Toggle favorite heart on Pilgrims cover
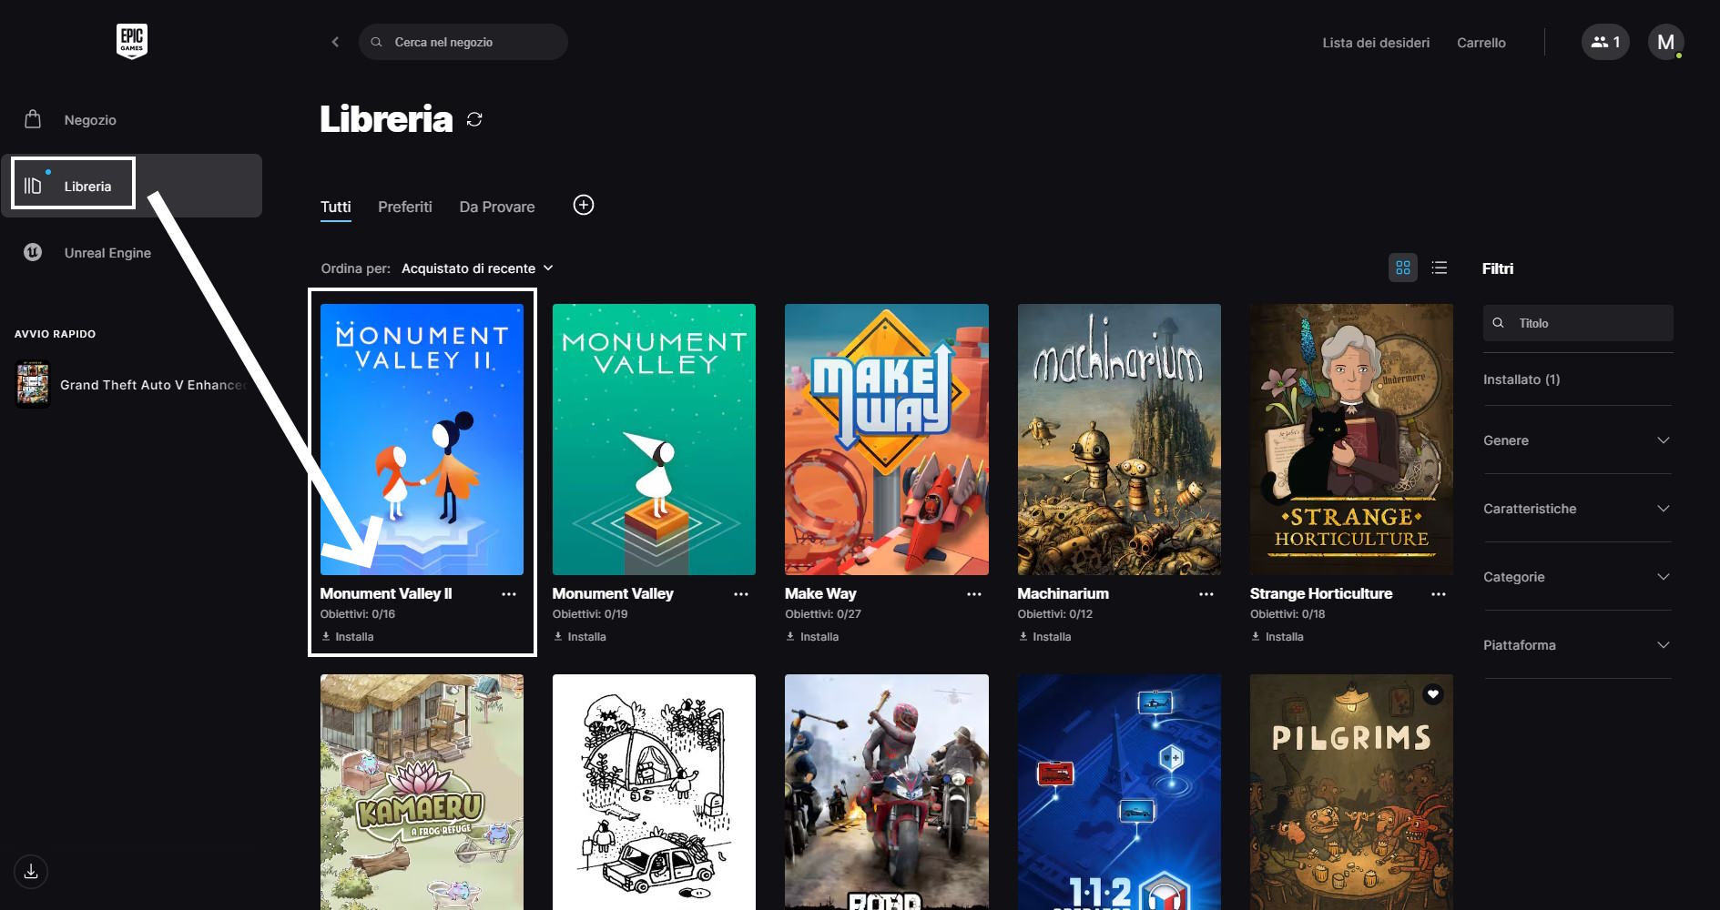The image size is (1720, 910). pyautogui.click(x=1433, y=694)
